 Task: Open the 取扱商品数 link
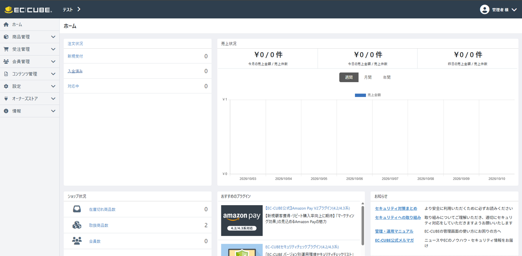coord(99,225)
